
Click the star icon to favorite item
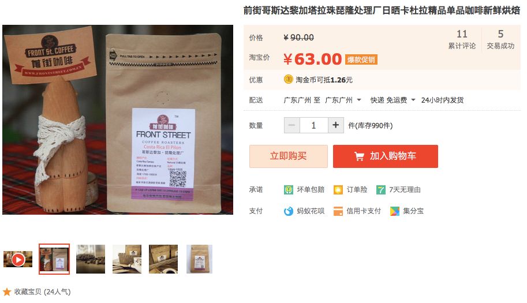(7, 291)
